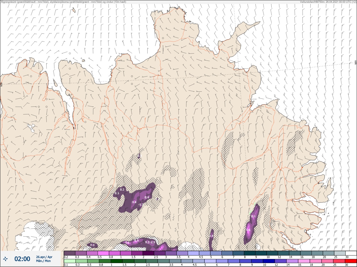Viewport: 357px width, 267px height.
Task: Pick the white snow swatch above 30
Action: coord(351,253)
